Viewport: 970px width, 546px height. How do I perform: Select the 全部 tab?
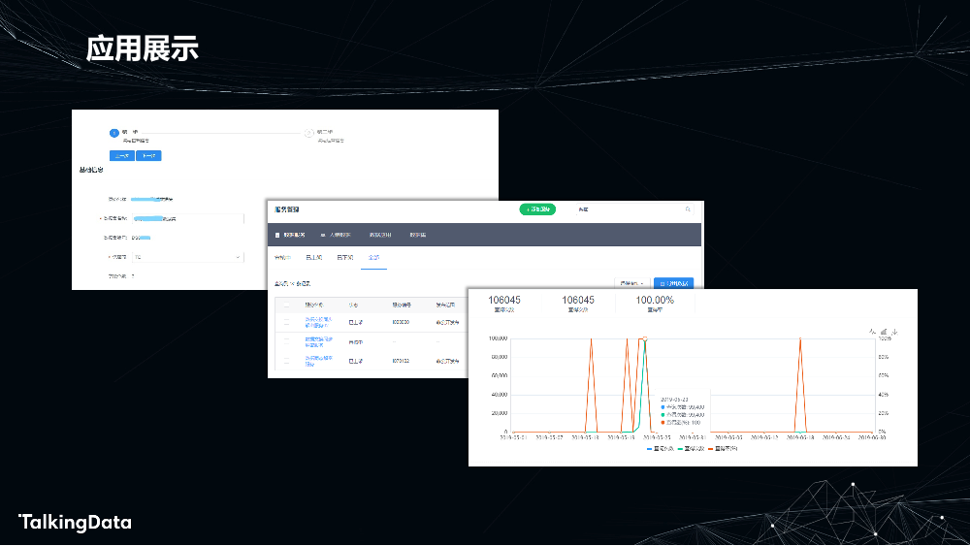373,257
